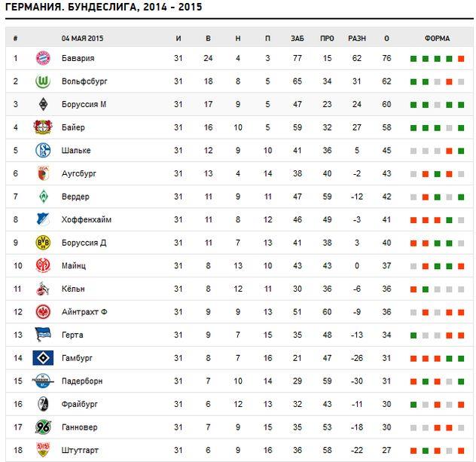Sort by ЗАБ goals scored header
The width and height of the screenshot is (476, 462).
297,38
